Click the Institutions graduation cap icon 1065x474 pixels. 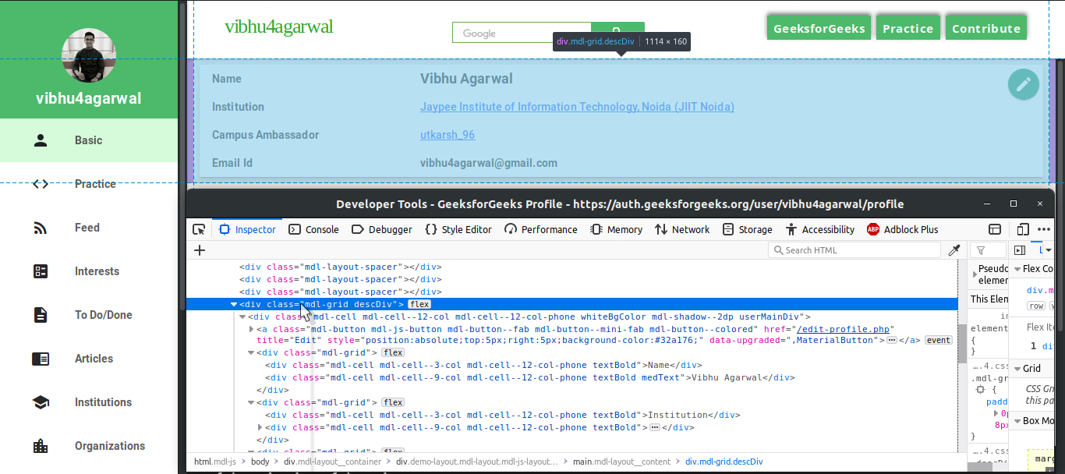click(41, 402)
